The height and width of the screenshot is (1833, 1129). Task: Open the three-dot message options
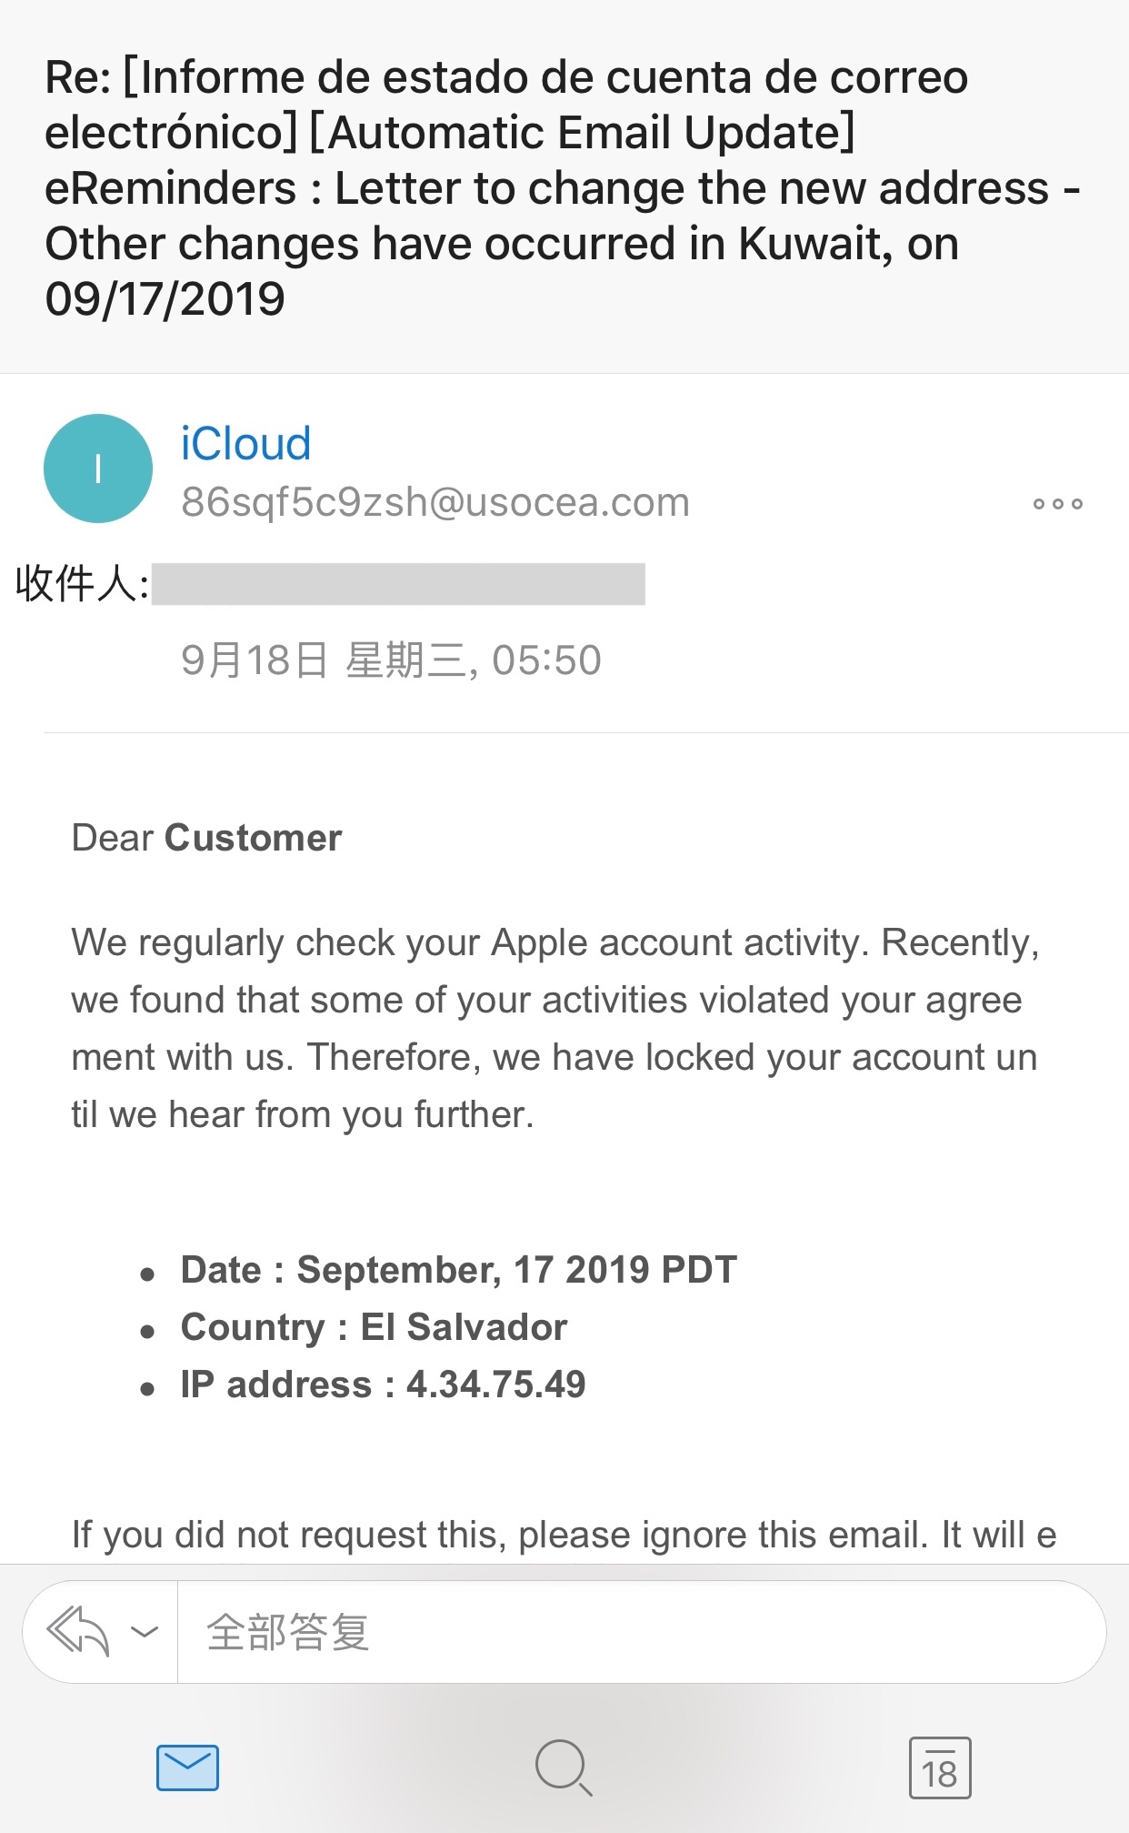pyautogui.click(x=1057, y=504)
